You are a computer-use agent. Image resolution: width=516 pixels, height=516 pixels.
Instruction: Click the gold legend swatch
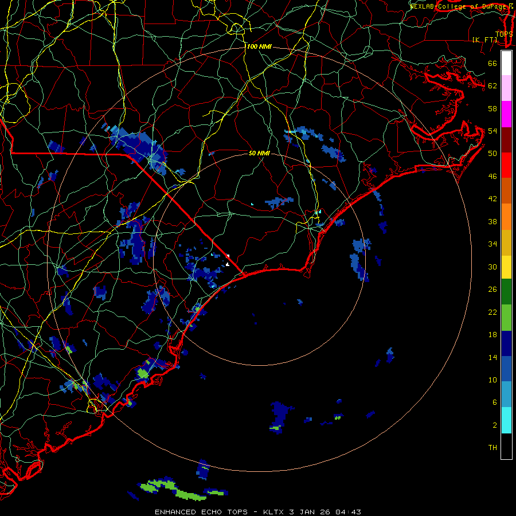pos(506,243)
